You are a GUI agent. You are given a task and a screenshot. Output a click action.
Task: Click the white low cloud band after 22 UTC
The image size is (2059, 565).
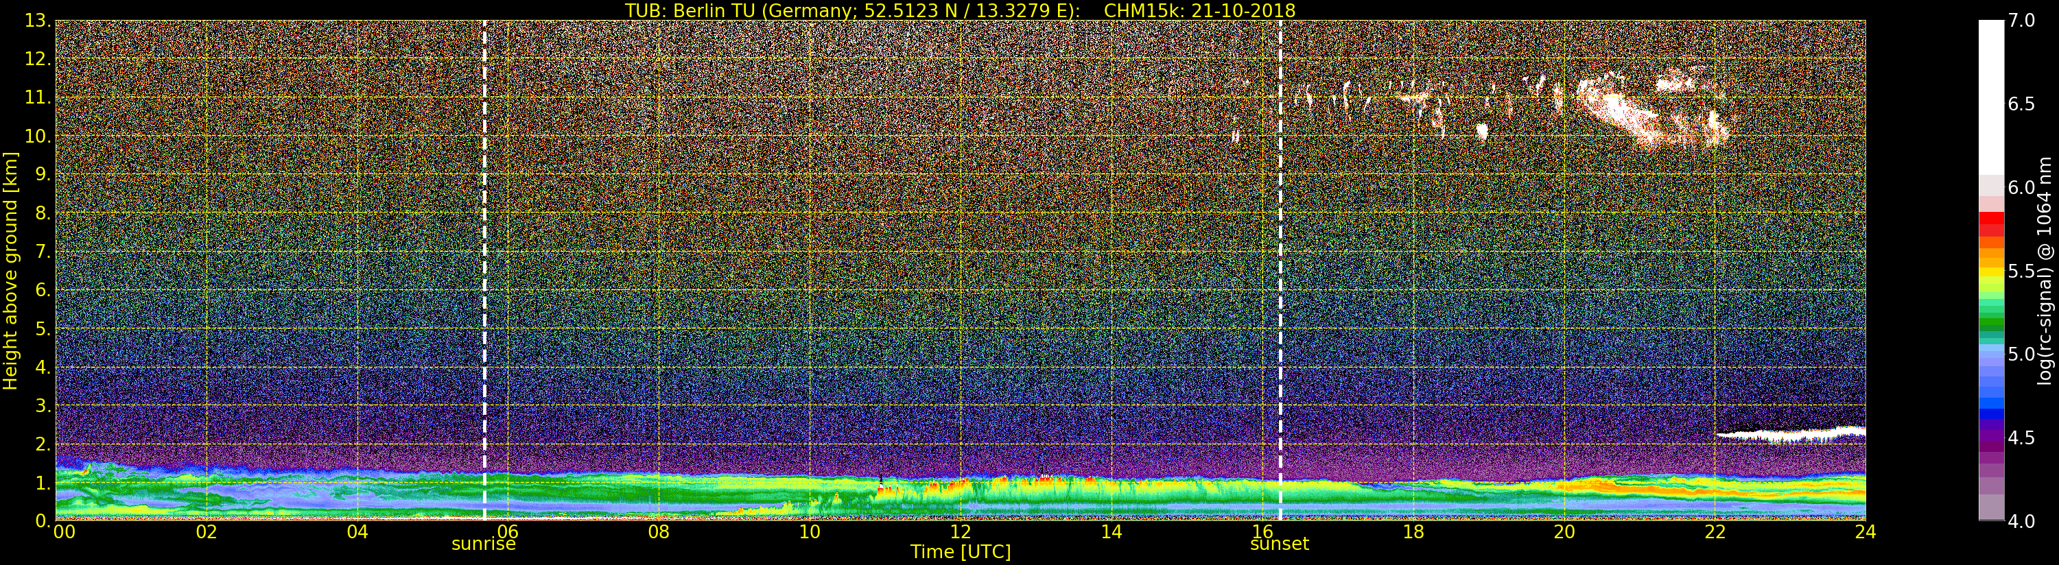(x=1791, y=435)
